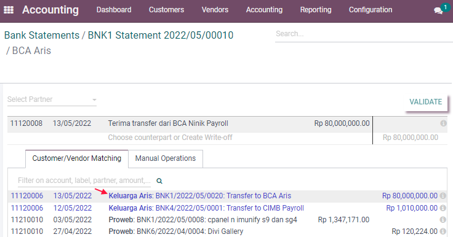Switch to Manual Operations tab
Image resolution: width=453 pixels, height=237 pixels.
[166, 158]
